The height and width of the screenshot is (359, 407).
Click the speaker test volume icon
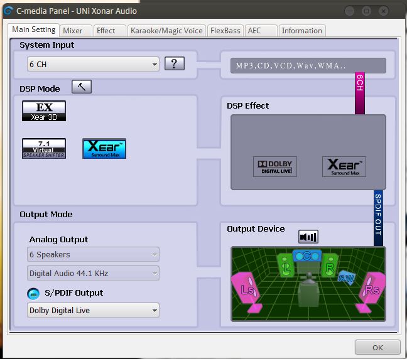[x=308, y=237]
